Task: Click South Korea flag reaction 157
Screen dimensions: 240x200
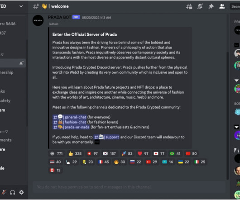Action: point(109,153)
